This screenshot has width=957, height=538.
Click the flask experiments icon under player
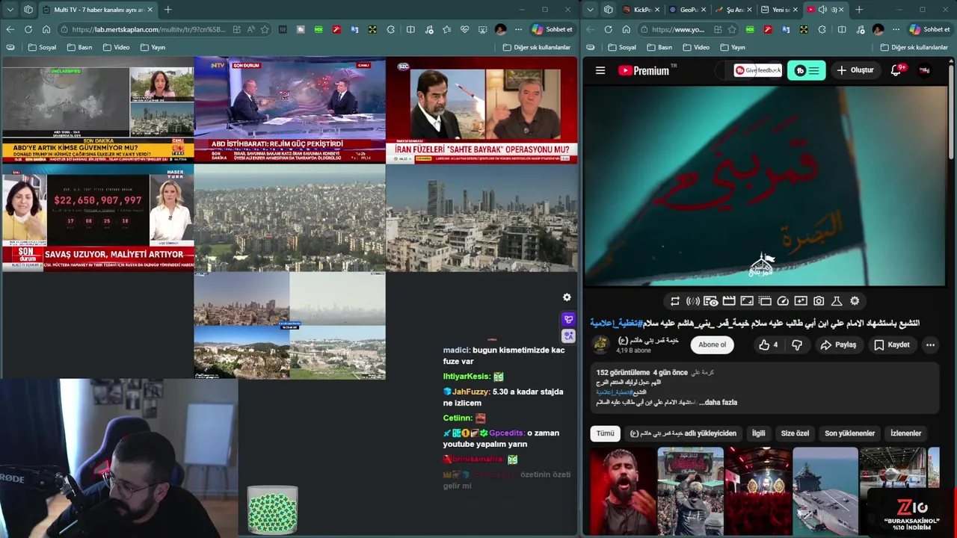click(837, 301)
